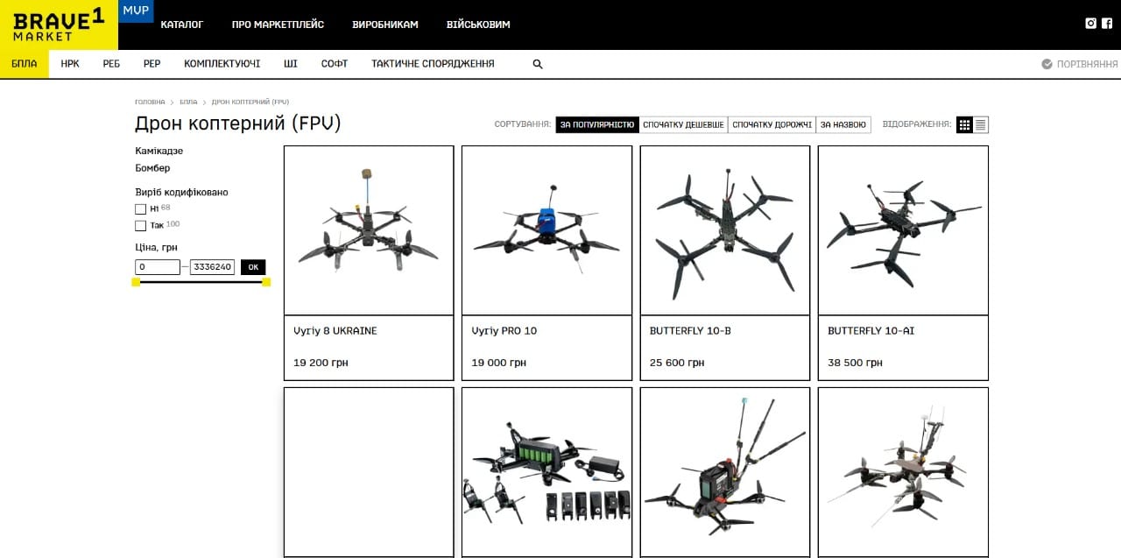This screenshot has width=1121, height=558.
Task: Go to Головна breadcrumb
Action: click(x=150, y=102)
